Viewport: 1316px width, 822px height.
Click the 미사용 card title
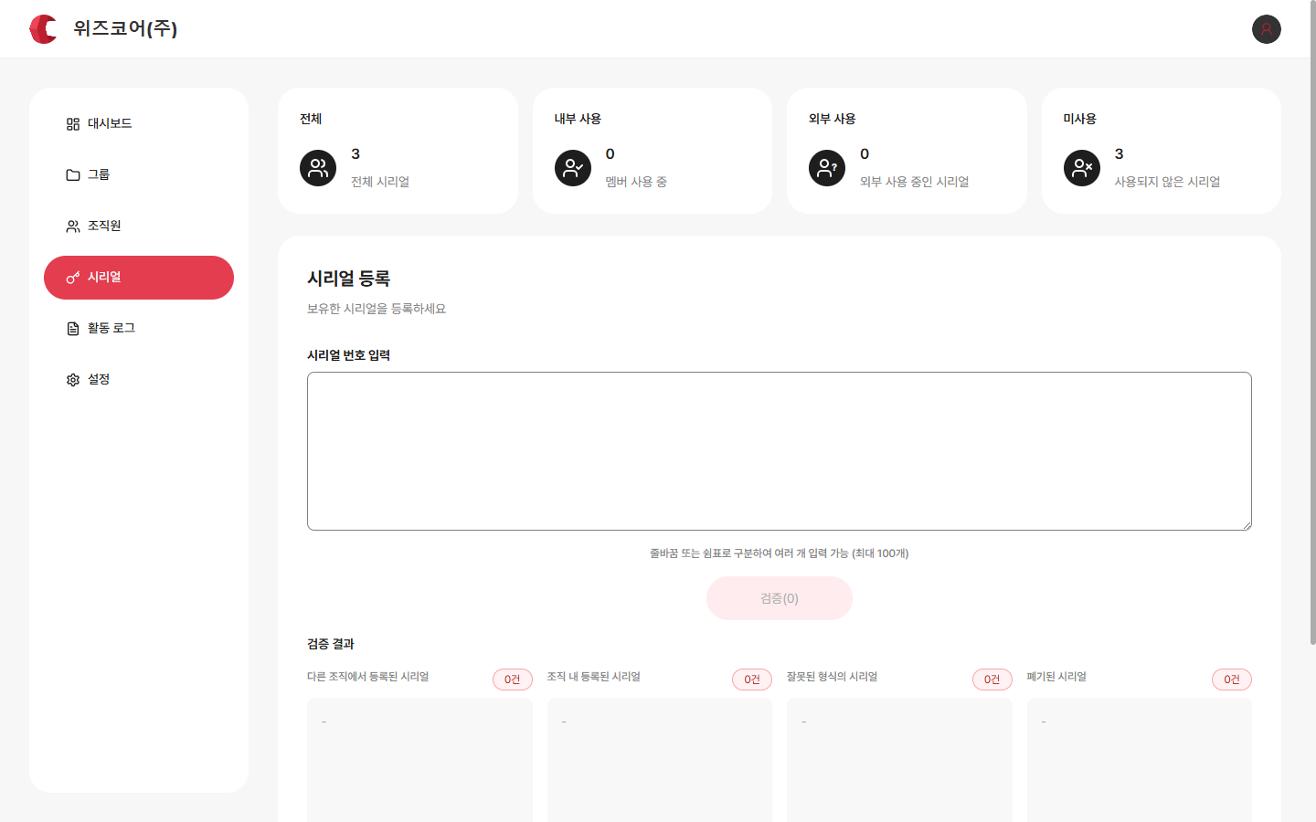pos(1080,119)
